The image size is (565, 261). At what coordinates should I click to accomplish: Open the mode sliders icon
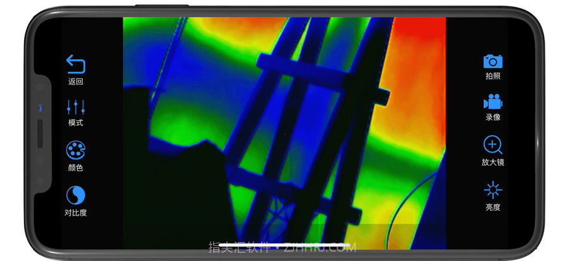tap(76, 107)
